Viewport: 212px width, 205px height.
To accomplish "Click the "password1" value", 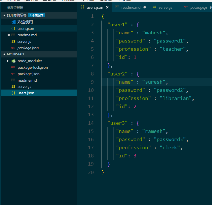I will pyautogui.click(x=170, y=41).
